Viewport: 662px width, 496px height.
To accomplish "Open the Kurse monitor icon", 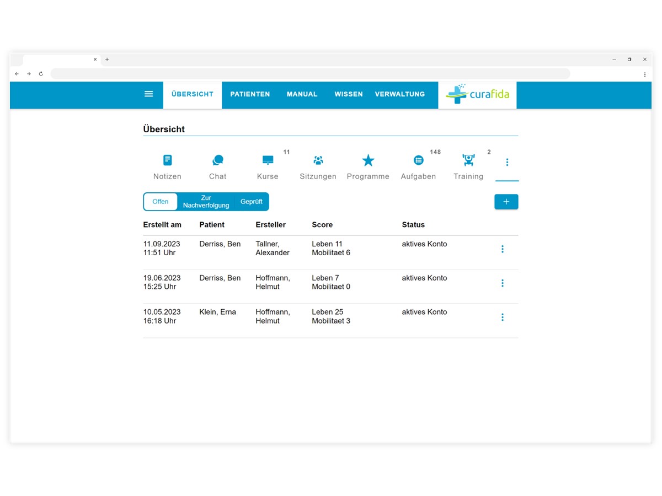I will pyautogui.click(x=268, y=160).
